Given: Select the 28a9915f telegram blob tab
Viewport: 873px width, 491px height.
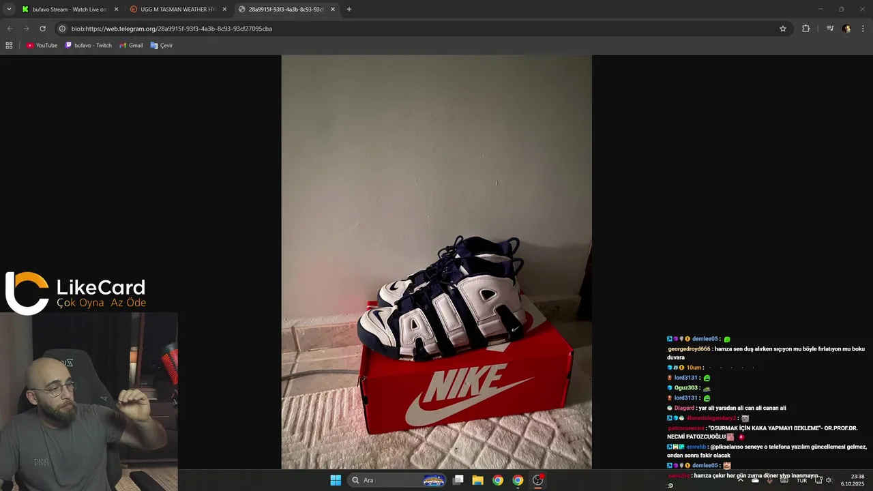Looking at the screenshot, I should [x=286, y=10].
